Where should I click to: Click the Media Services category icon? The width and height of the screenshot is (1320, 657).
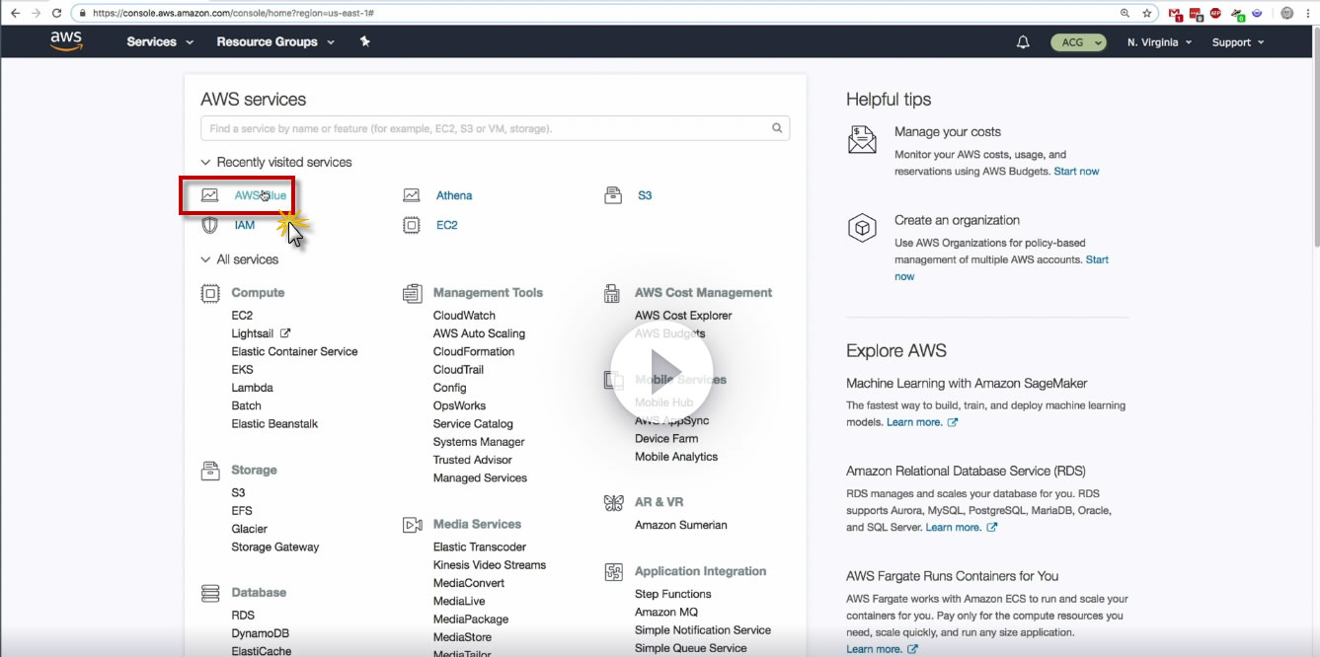click(x=413, y=525)
